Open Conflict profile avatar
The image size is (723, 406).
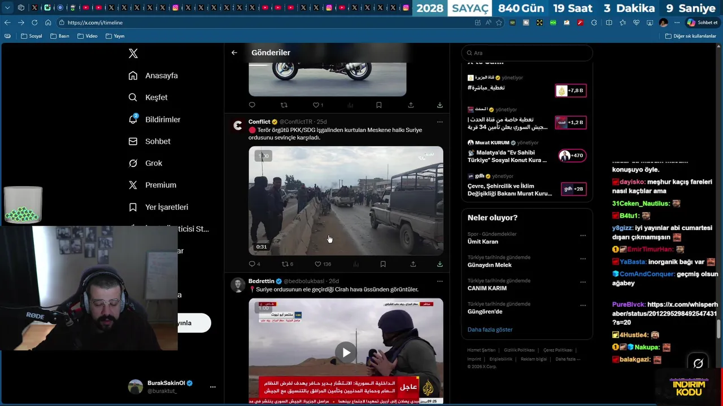[238, 125]
